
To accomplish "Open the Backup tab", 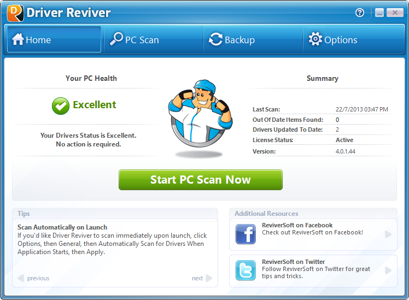I will click(253, 39).
